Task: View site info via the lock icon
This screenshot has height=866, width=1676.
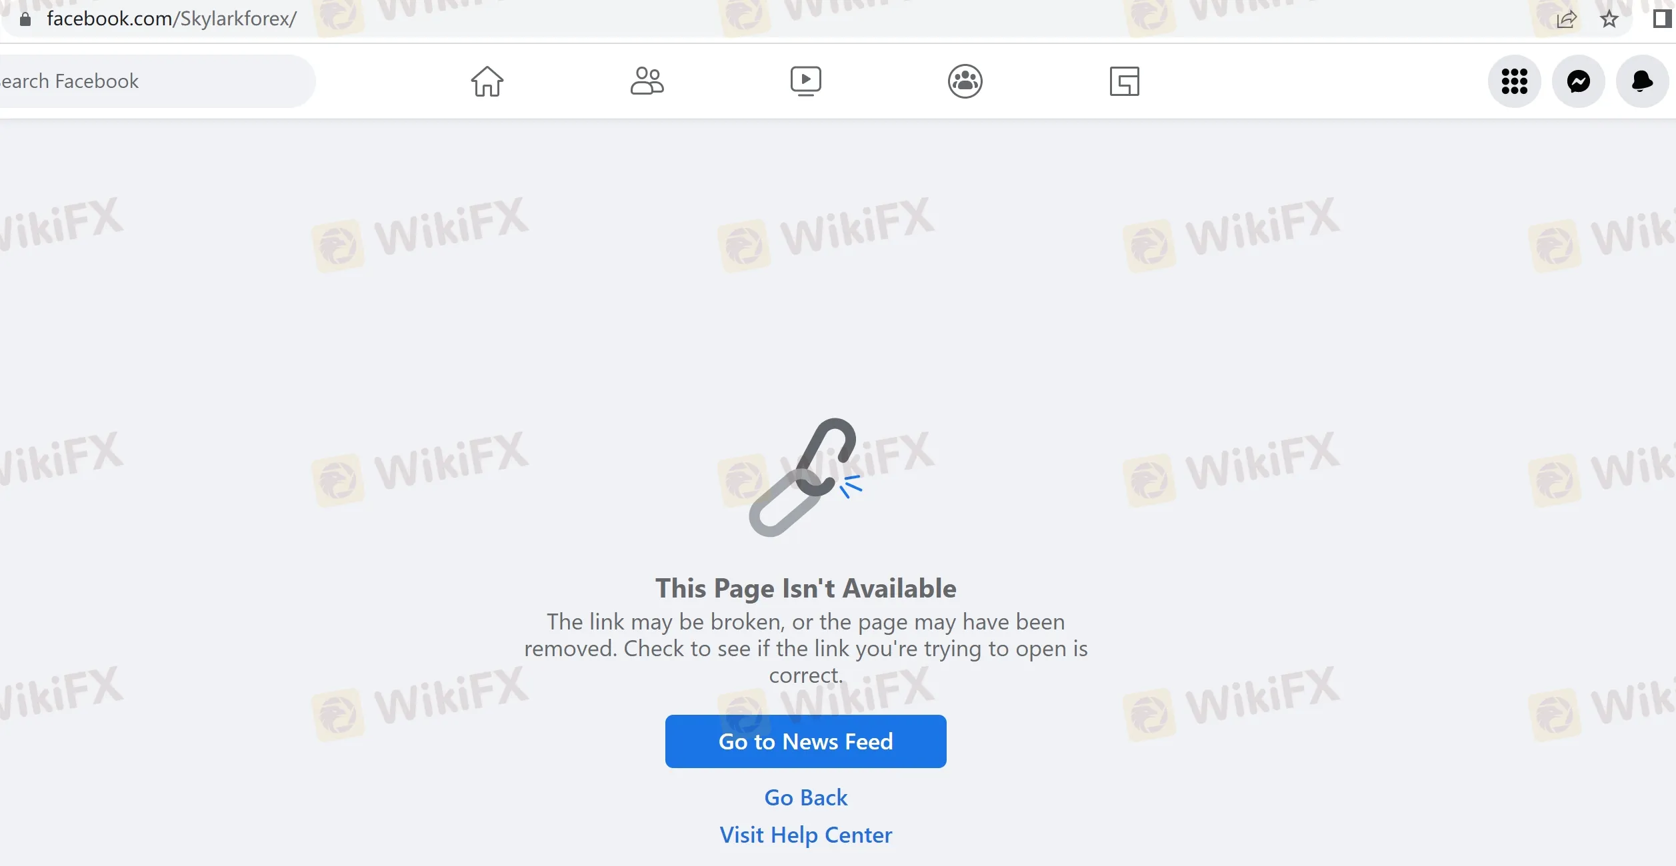Action: click(25, 19)
